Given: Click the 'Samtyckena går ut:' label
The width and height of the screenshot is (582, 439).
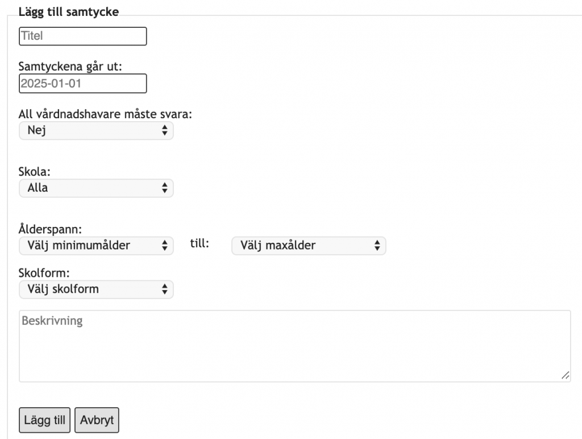Looking at the screenshot, I should [70, 67].
